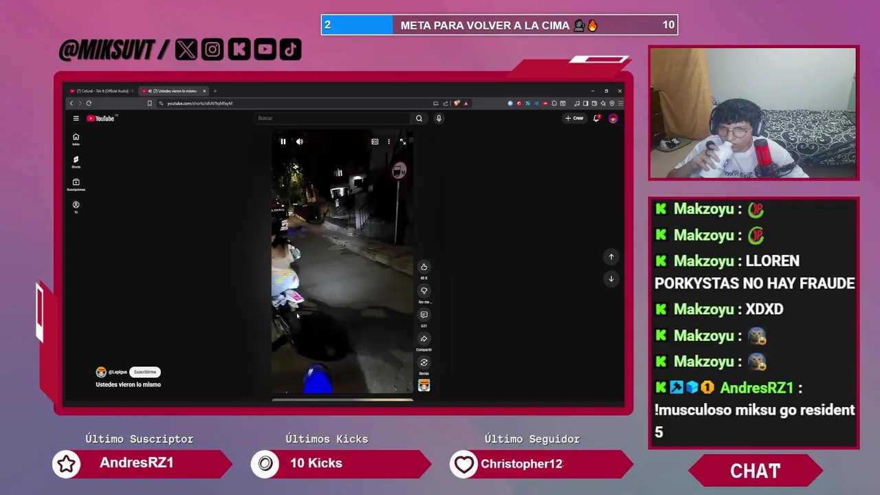The height and width of the screenshot is (495, 880).
Task: Open Shorts in YouTube sidebar
Action: 76,162
